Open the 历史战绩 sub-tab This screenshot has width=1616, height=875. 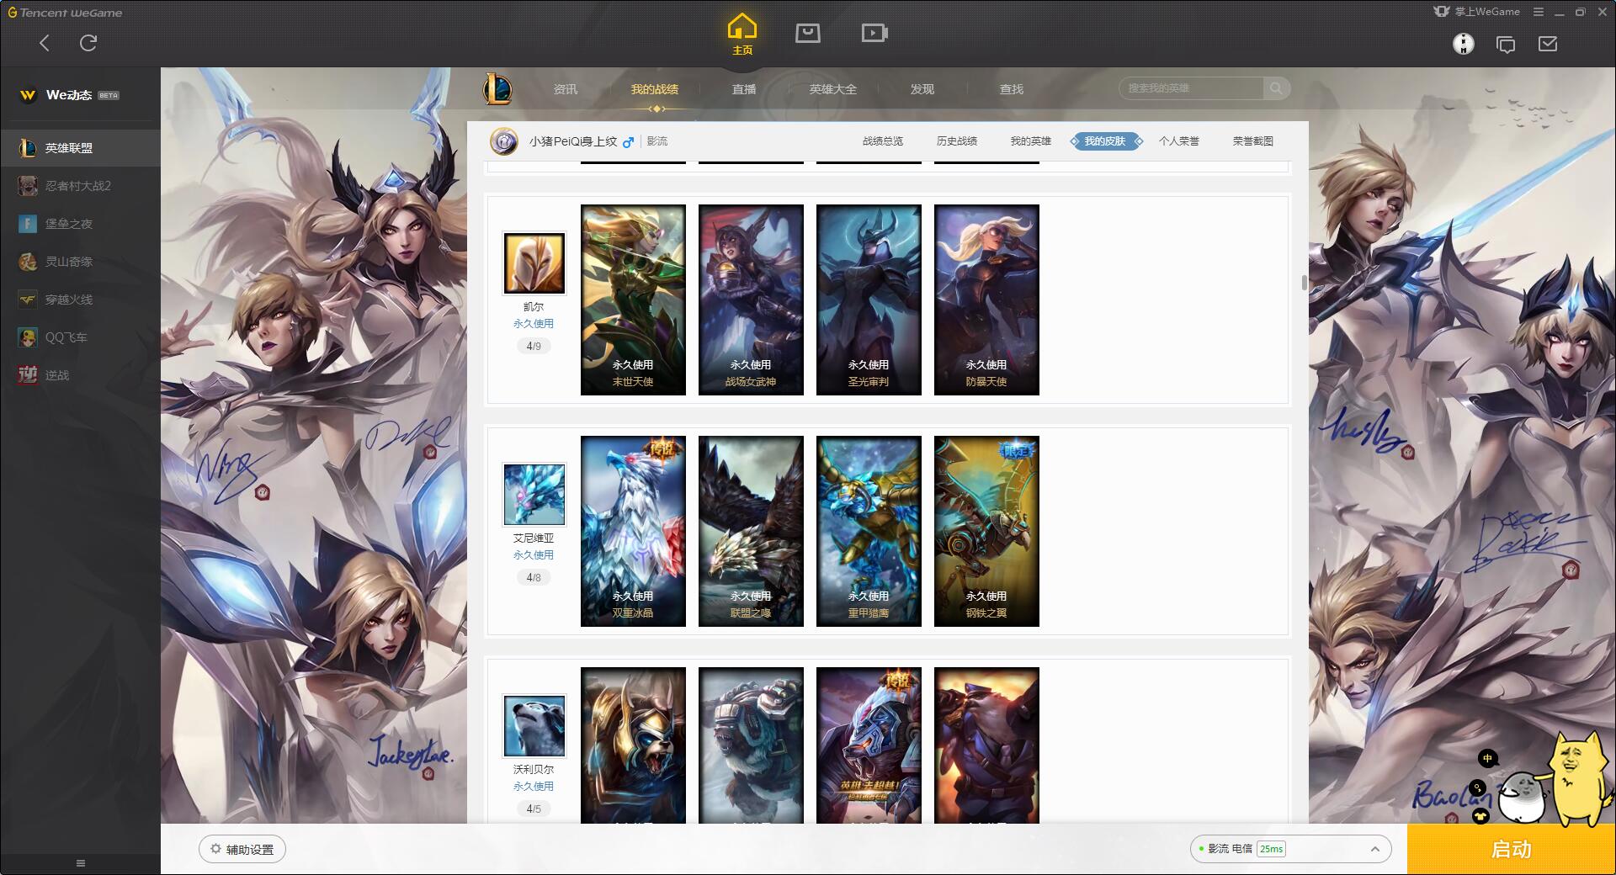click(x=957, y=141)
